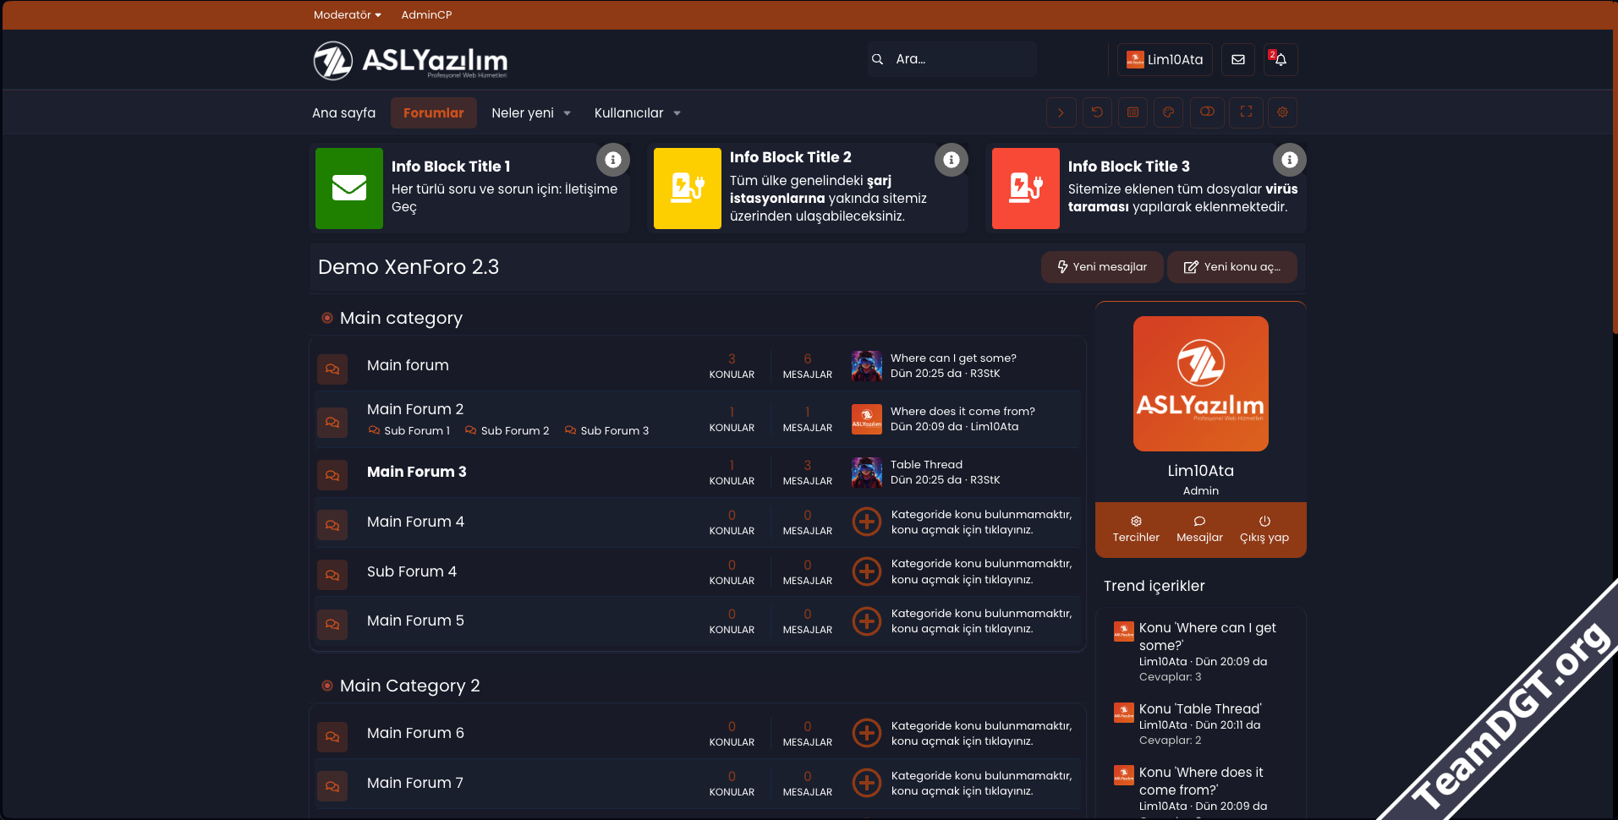Toggle the dual-circle switch in the toolbar
1618x820 pixels.
click(1207, 112)
